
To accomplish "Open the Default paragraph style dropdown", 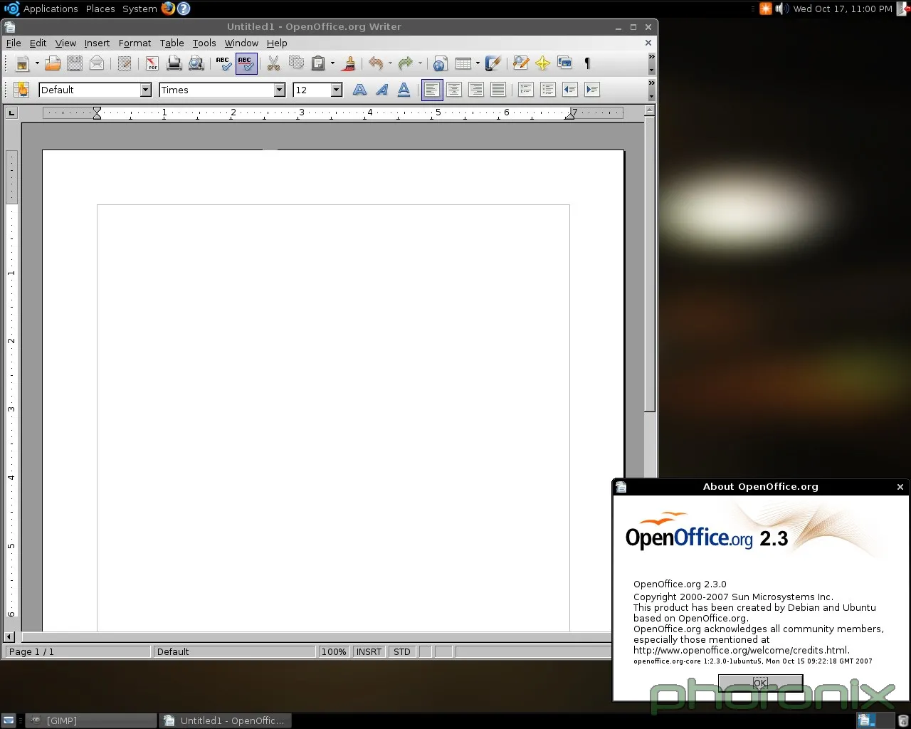I will 146,90.
